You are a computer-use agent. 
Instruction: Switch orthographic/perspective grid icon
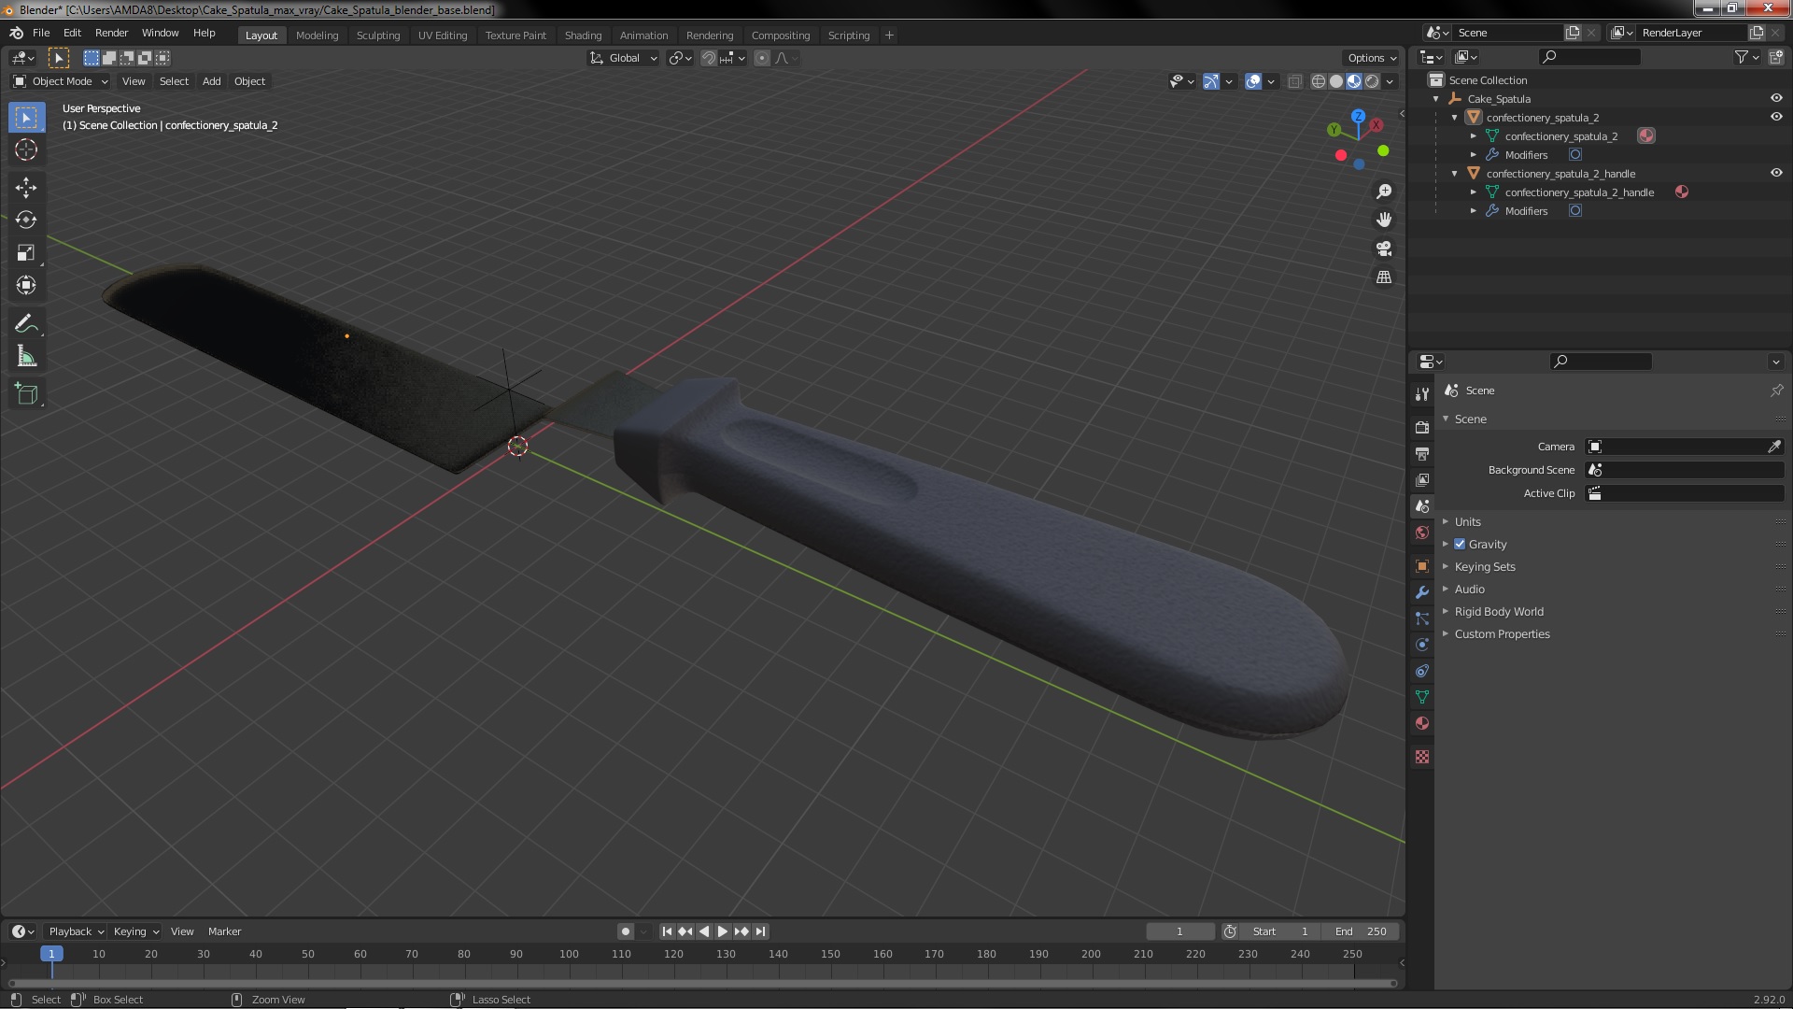click(1384, 277)
